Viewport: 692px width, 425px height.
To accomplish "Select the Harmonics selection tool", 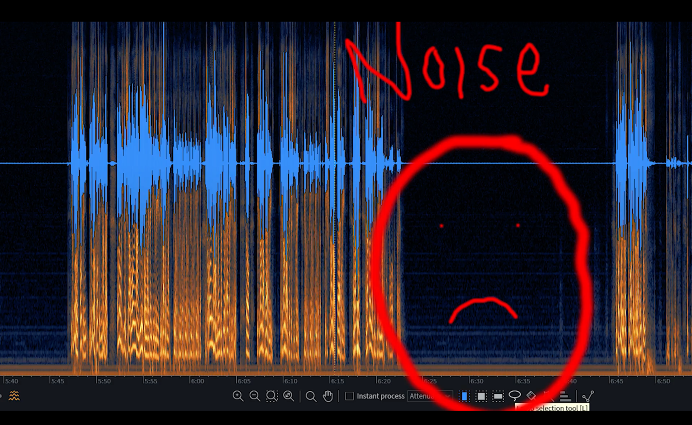I will (x=565, y=396).
